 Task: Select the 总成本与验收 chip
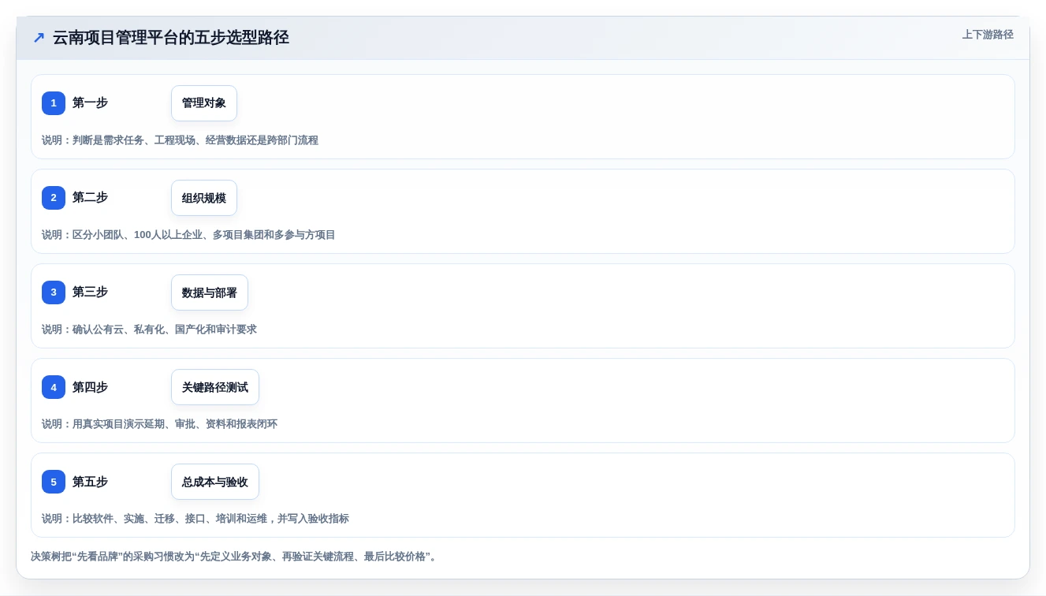[x=215, y=482]
